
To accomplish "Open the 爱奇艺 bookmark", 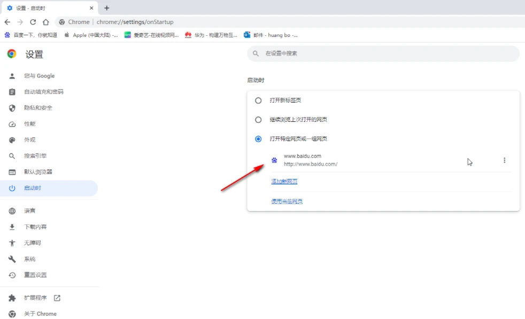I will (x=151, y=35).
